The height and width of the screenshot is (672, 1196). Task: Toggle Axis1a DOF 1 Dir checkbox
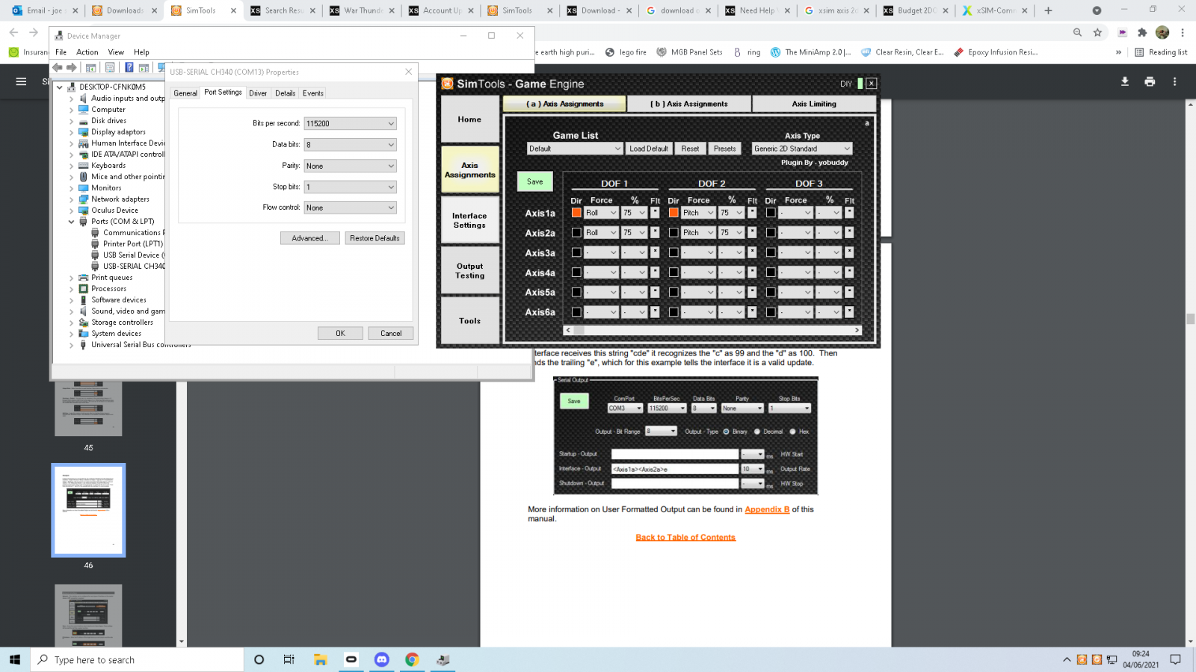576,213
